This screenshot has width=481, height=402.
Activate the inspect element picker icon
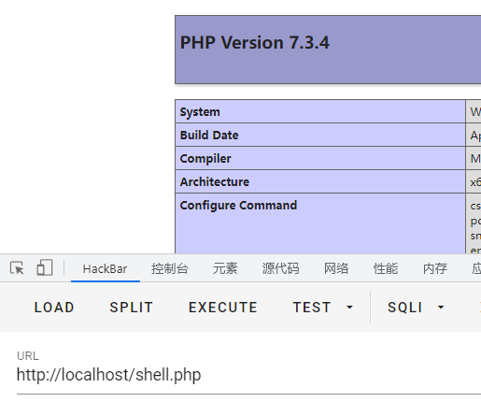[x=17, y=268]
